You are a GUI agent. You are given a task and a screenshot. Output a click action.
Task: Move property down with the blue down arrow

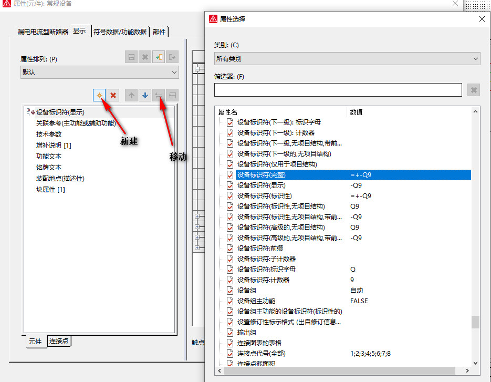click(145, 96)
